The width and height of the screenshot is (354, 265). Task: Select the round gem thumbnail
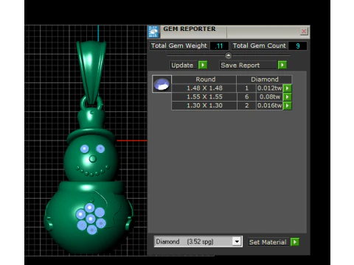(162, 84)
